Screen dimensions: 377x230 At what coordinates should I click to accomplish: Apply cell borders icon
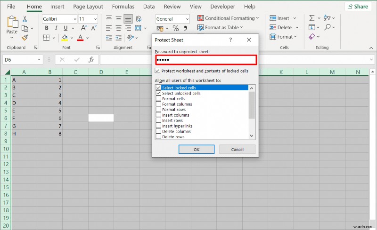pyautogui.click(x=46, y=38)
